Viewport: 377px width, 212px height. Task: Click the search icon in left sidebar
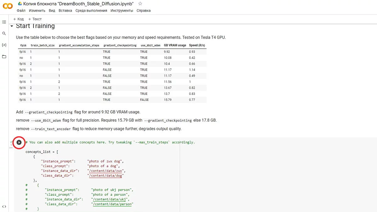(x=4, y=33)
